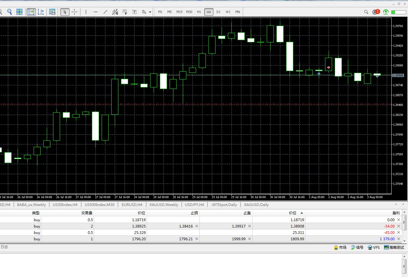Add a text label to the chart
Screen dimensions: 408x277
[x=134, y=12]
